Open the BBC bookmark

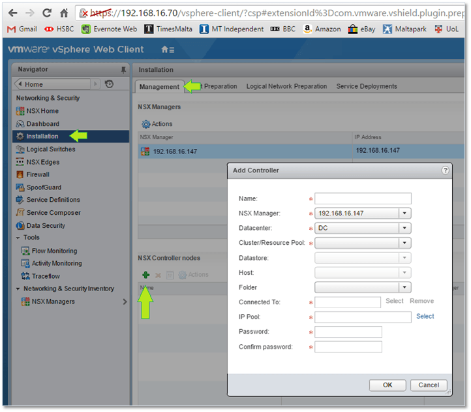[x=282, y=29]
